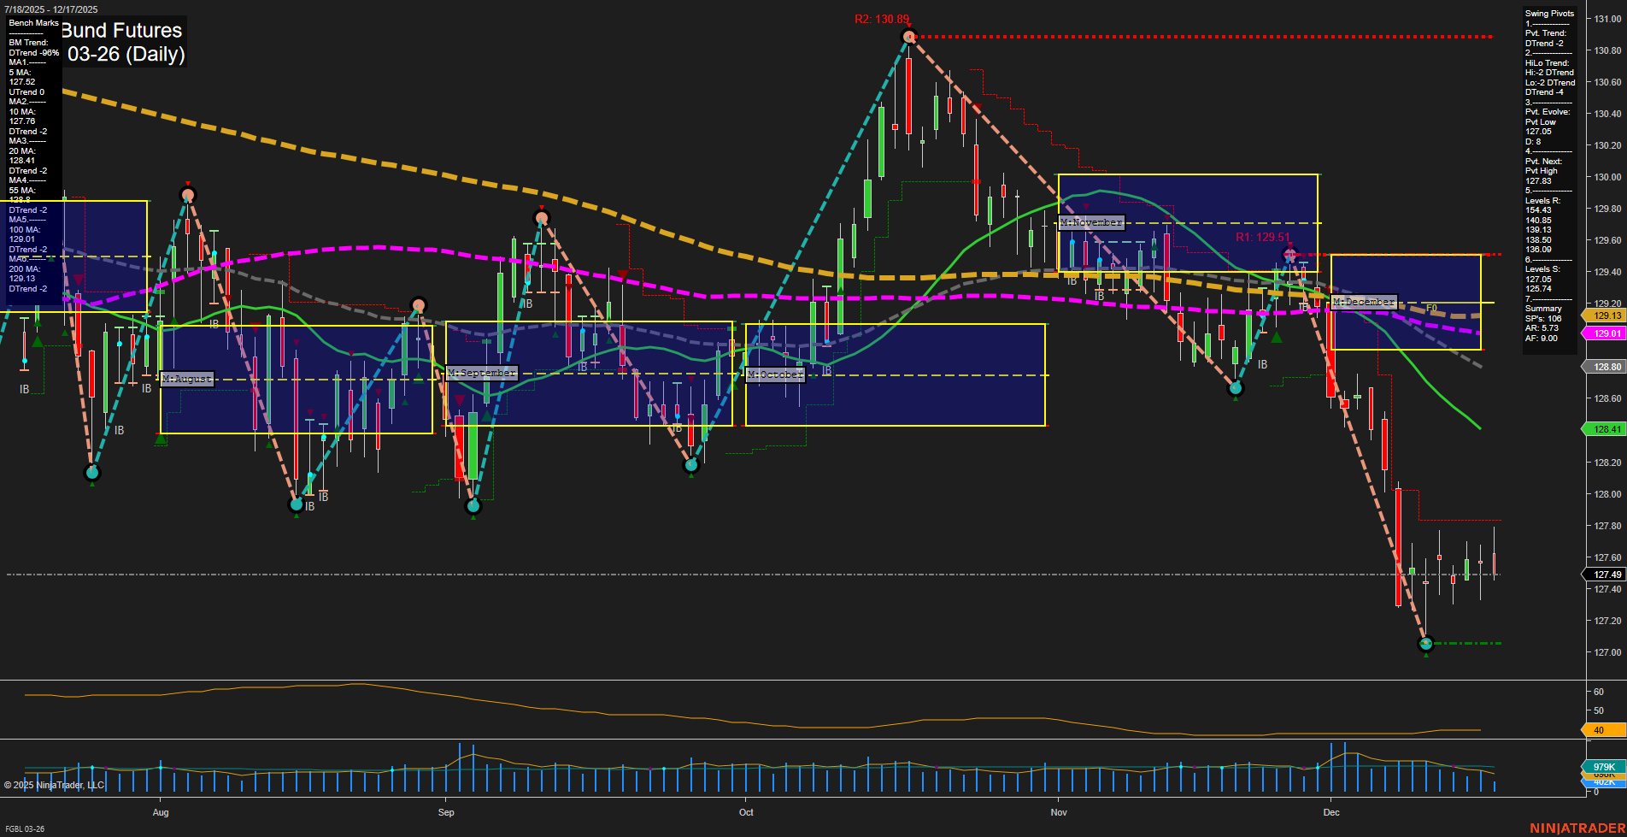Select the M:December monthly range label
1627x837 pixels.
(1364, 302)
